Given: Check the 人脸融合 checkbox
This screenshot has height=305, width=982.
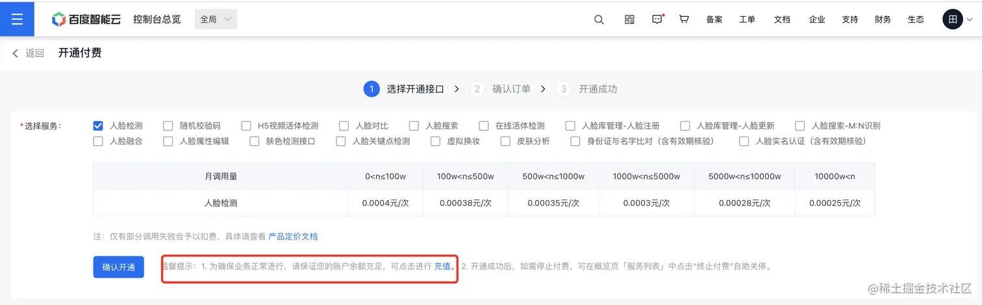Looking at the screenshot, I should [x=99, y=141].
